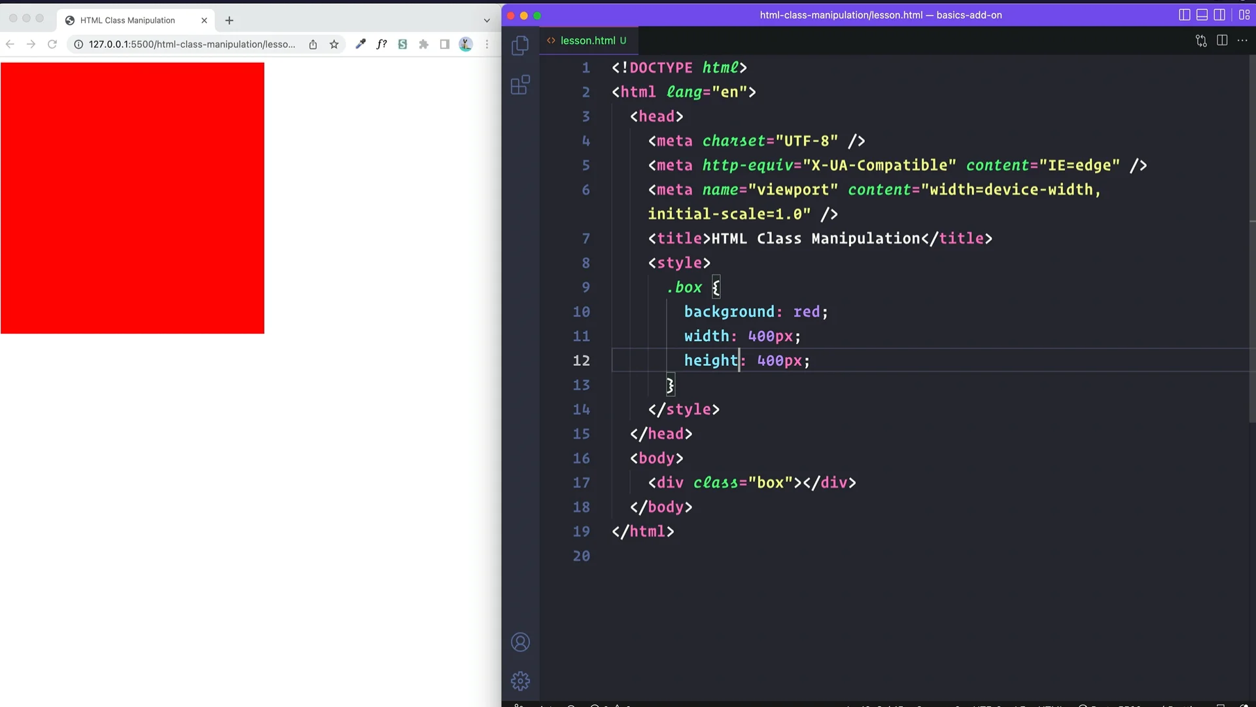Open the Share menu in the address bar
This screenshot has height=707, width=1256.
[x=313, y=45]
